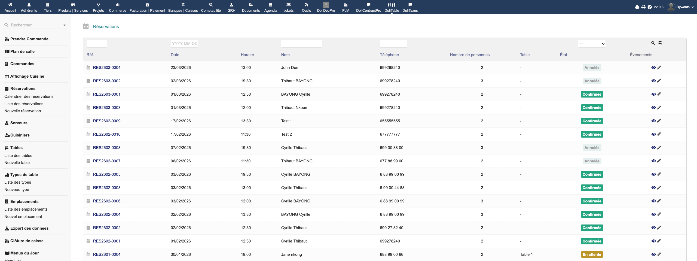Click the help question mark icon

[649, 7]
